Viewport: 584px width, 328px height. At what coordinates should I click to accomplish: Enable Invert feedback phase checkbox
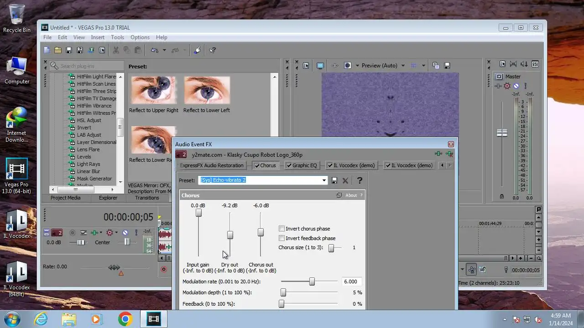pos(282,238)
